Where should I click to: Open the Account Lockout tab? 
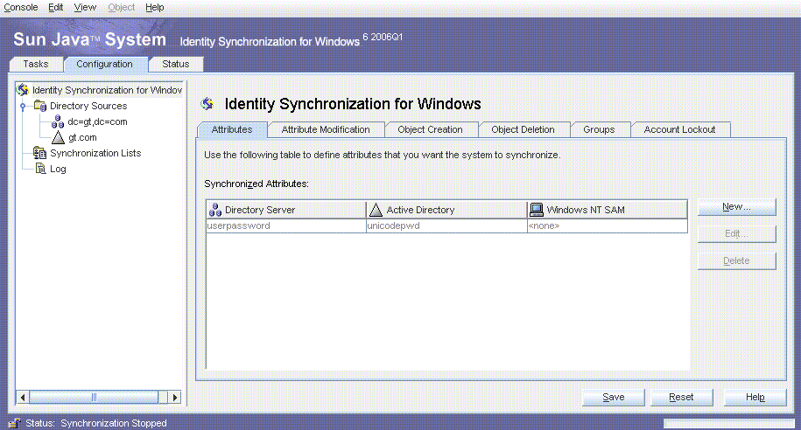(x=679, y=129)
